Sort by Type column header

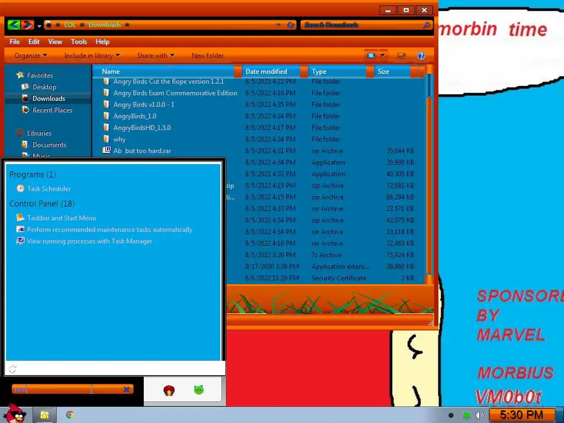tap(319, 71)
